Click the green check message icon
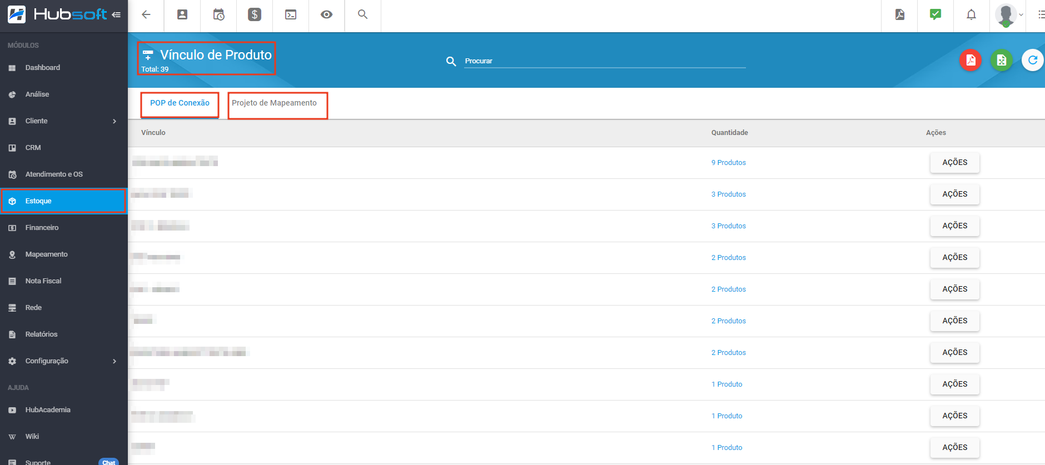Image resolution: width=1045 pixels, height=465 pixels. [x=935, y=14]
